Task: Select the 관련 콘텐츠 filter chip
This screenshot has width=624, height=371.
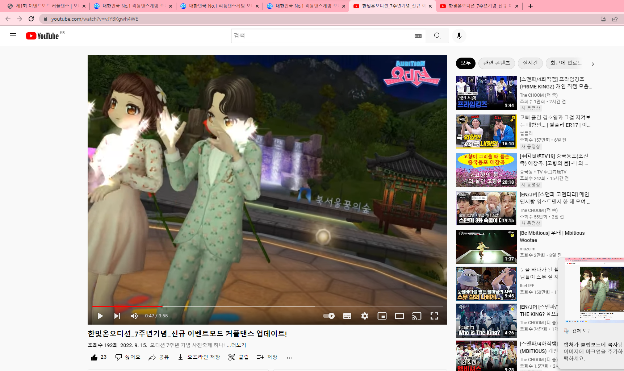Action: 497,63
